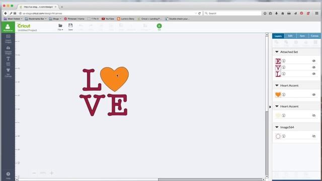Open info for the V layer
Image resolution: width=322 pixels, height=181 pixels.
tap(284, 67)
